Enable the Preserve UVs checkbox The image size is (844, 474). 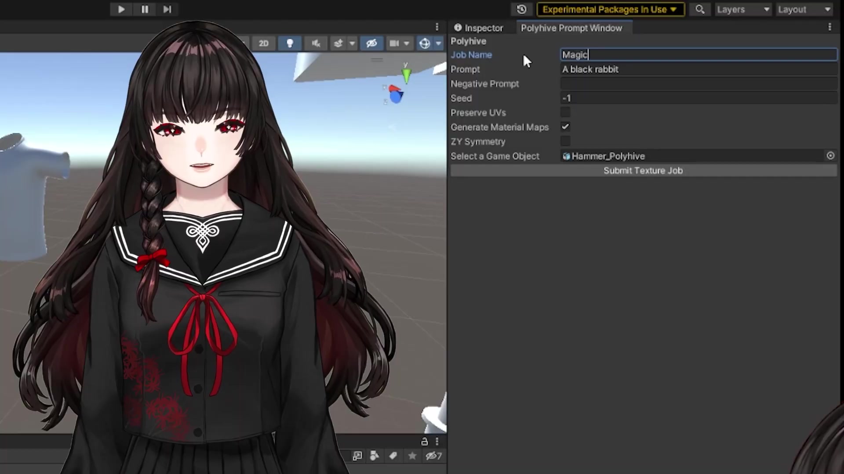coord(565,112)
